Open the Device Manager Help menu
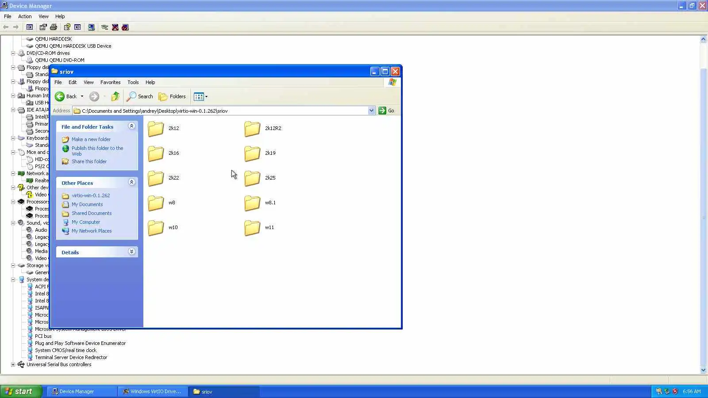This screenshot has height=398, width=708. (x=60, y=16)
